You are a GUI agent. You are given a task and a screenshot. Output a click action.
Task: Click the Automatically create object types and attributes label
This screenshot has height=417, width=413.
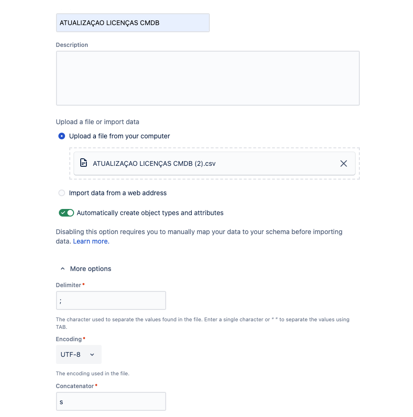pos(150,213)
